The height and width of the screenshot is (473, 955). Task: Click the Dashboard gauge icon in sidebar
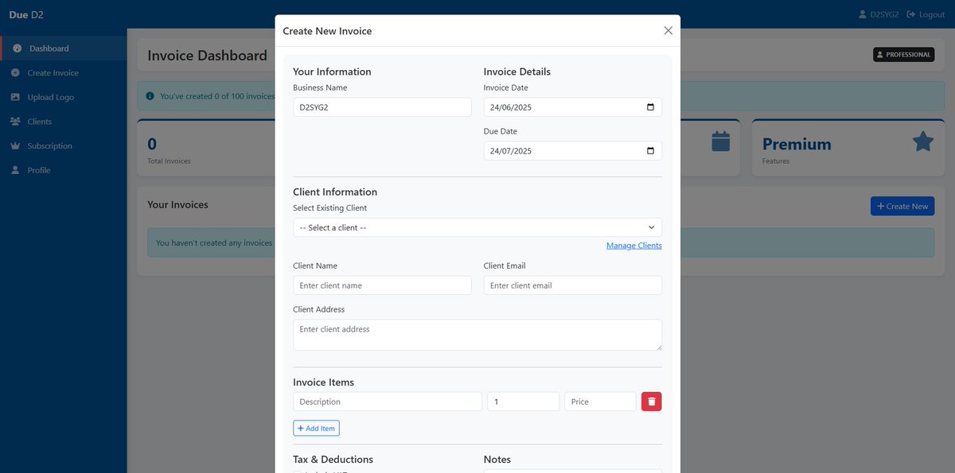pyautogui.click(x=17, y=48)
